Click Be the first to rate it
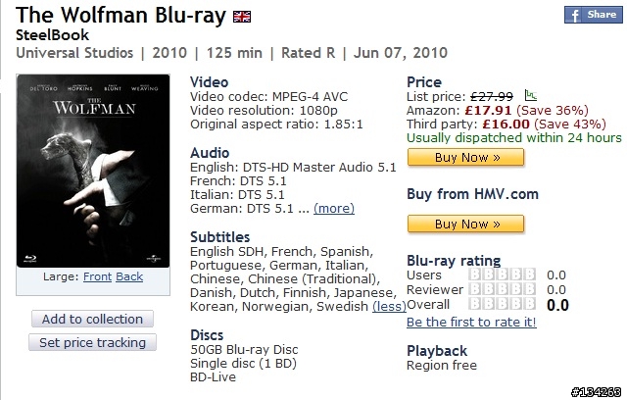Viewport: 627px width, 400px height. click(471, 321)
